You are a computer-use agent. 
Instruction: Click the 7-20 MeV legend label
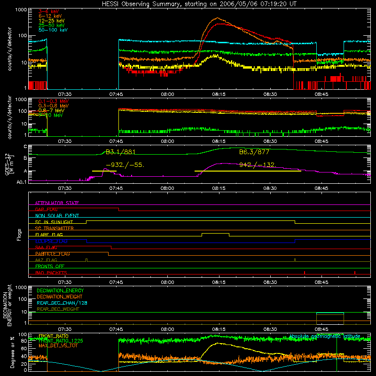[51, 115]
